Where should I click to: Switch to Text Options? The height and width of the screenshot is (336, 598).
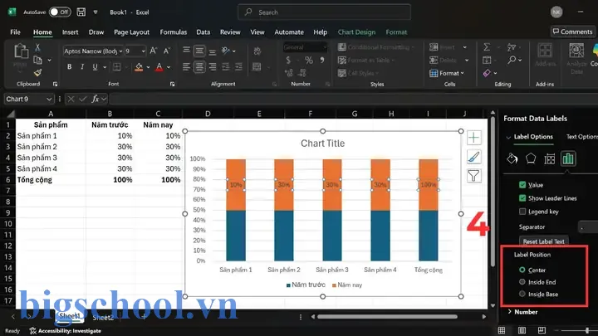point(582,137)
